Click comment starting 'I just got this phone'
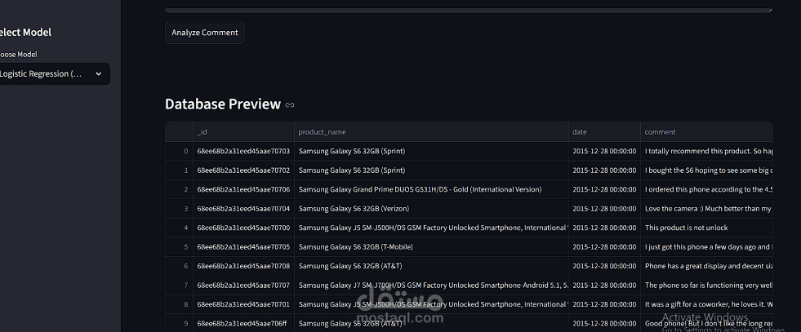801x332 pixels. pos(706,247)
